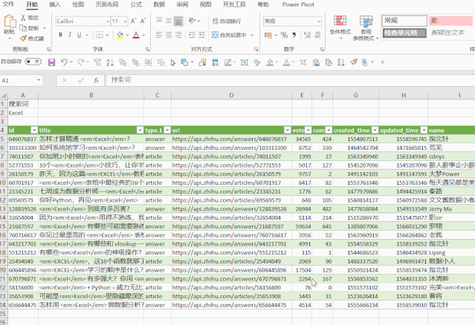This screenshot has height=325, width=475.
Task: Toggle underline formatting
Action: pyautogui.click(x=79, y=35)
